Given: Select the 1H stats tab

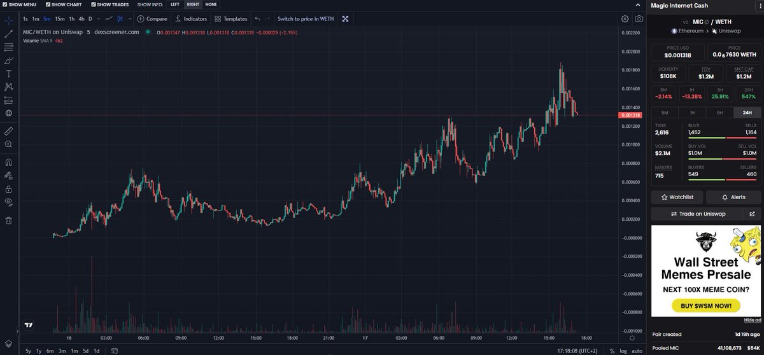Looking at the screenshot, I should point(692,112).
